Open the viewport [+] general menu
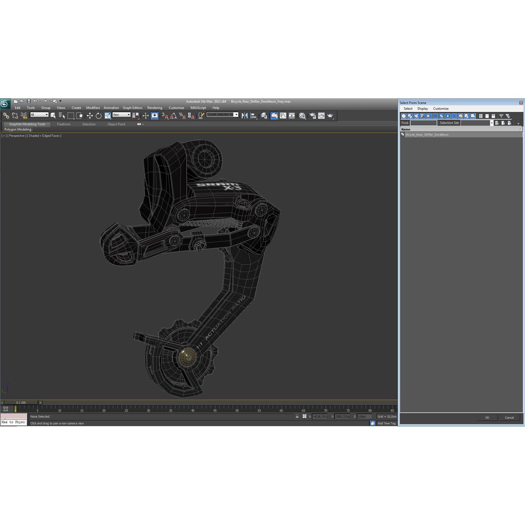Viewport: 525px width, 525px height. point(4,136)
